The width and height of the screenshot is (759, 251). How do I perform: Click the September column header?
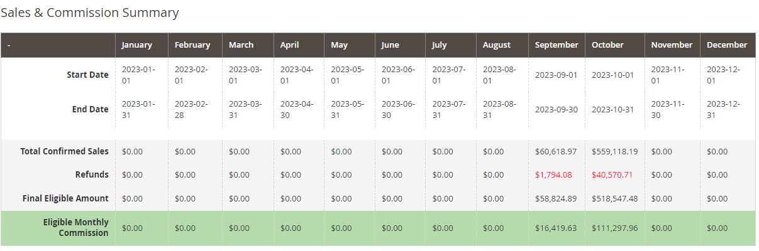557,45
